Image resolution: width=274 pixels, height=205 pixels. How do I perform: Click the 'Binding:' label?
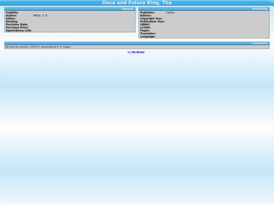coord(12,21)
